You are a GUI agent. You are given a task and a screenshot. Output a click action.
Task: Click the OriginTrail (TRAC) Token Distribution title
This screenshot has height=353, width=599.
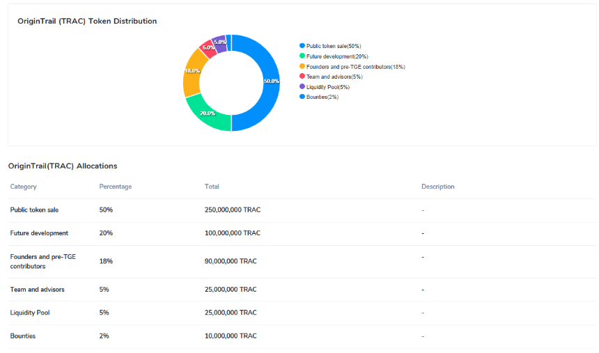pos(87,21)
